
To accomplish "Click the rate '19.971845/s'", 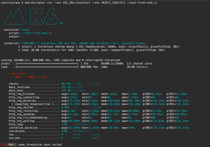I will pyautogui.click(x=81, y=125).
